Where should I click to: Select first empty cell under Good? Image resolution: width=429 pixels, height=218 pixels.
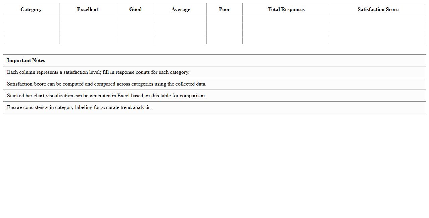[135, 19]
